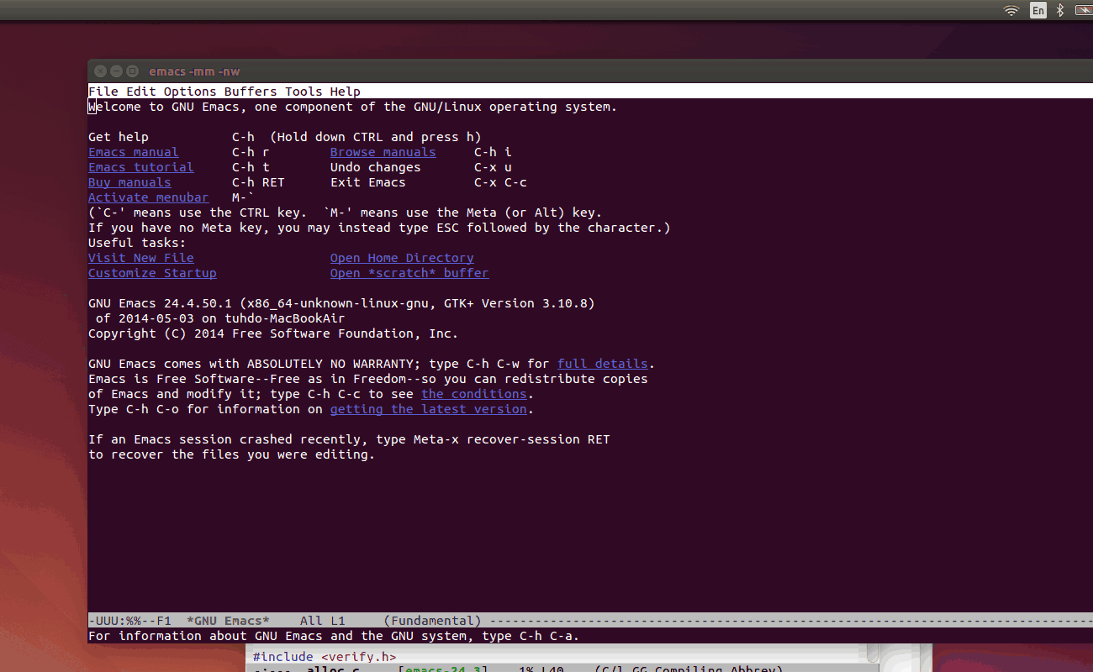
Task: Click the 'Get help' text
Action: tap(119, 137)
